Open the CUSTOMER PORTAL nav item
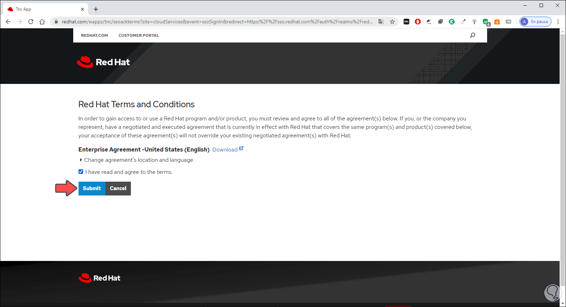The width and height of the screenshot is (566, 307). (x=139, y=35)
